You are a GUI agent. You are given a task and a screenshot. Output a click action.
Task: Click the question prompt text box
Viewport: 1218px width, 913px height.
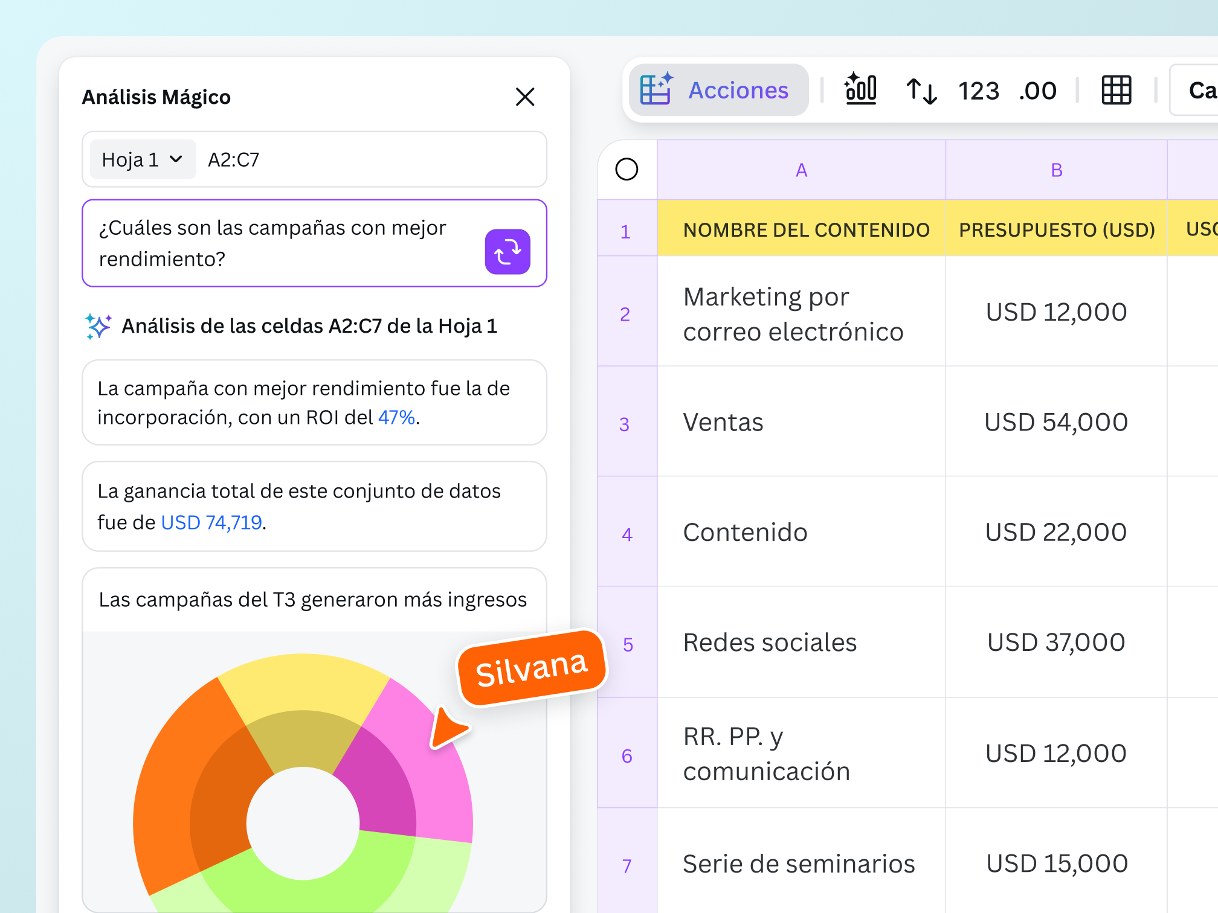[x=314, y=243]
